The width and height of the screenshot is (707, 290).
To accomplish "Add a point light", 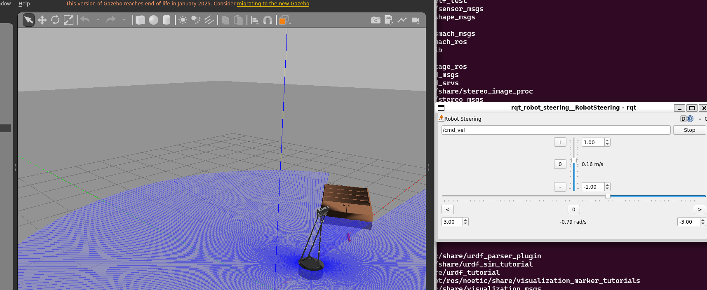I will click(183, 20).
